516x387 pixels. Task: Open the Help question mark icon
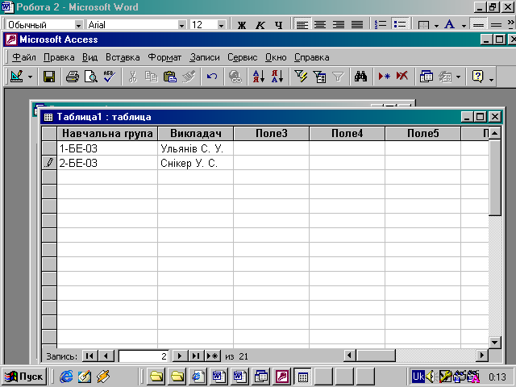click(x=477, y=77)
